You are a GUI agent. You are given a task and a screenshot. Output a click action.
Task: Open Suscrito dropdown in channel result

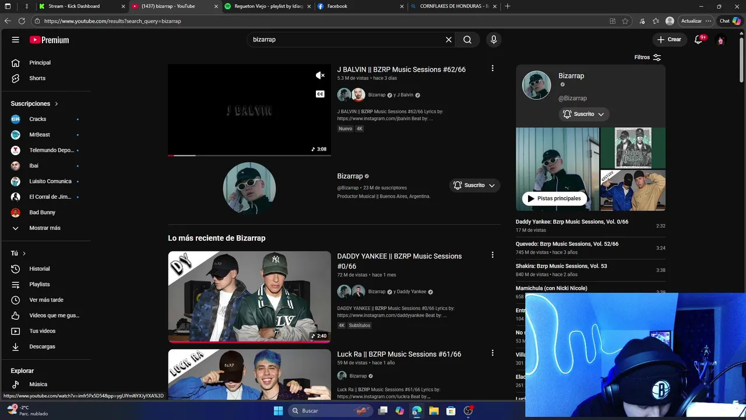coord(474,185)
